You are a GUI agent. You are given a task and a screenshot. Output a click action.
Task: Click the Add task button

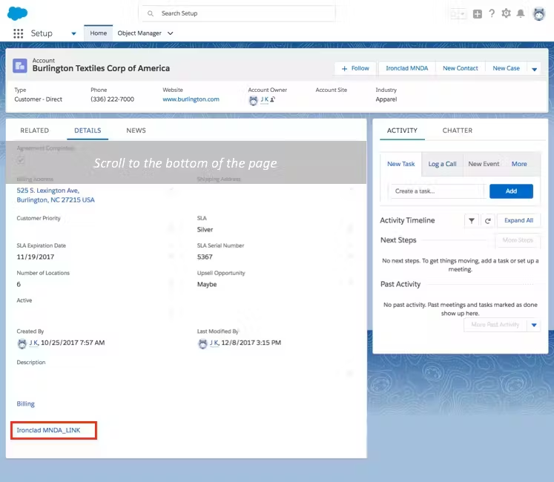tap(511, 191)
